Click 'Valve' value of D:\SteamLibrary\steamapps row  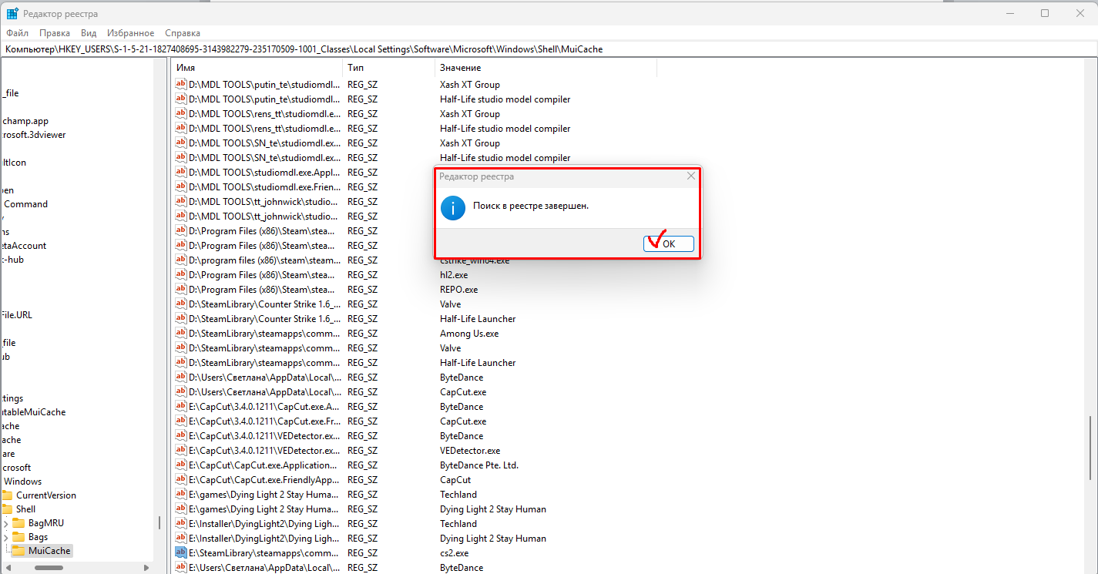pos(452,348)
